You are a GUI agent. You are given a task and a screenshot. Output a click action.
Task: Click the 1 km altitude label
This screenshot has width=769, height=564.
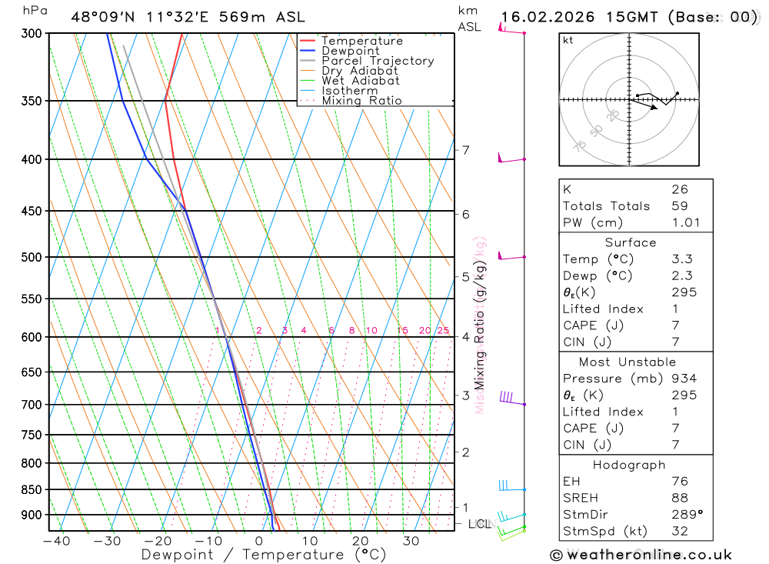(466, 508)
